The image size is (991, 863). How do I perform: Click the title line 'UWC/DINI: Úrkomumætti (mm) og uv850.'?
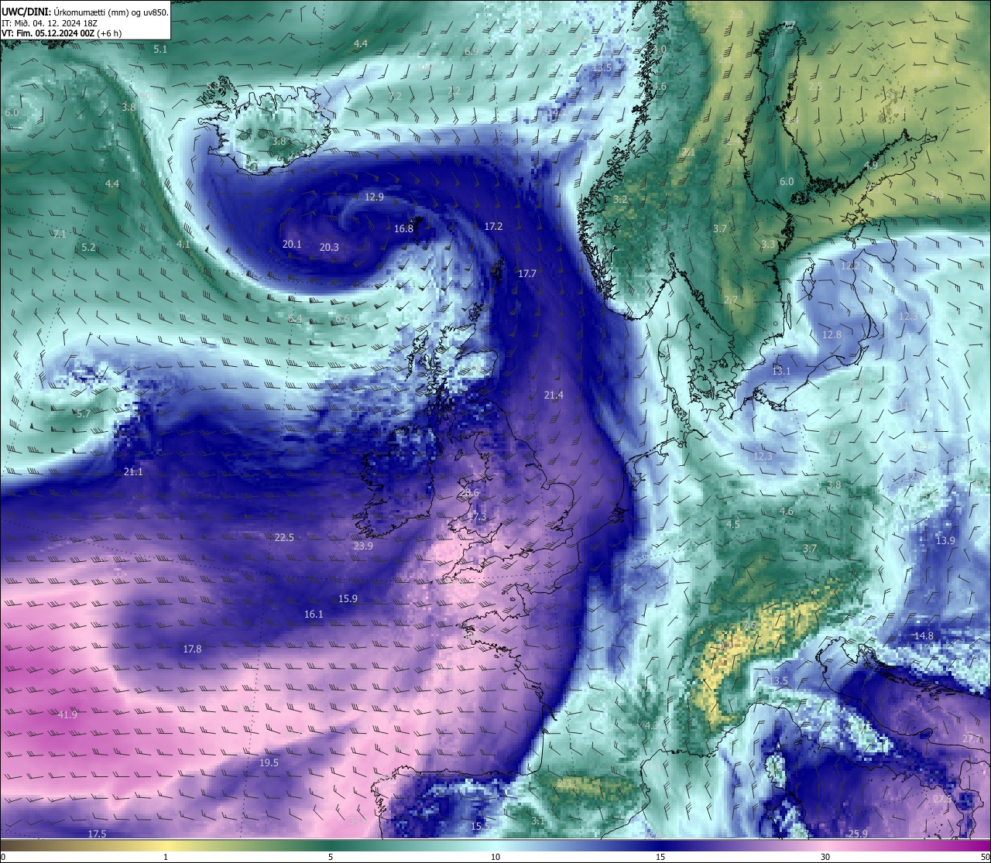coord(84,12)
